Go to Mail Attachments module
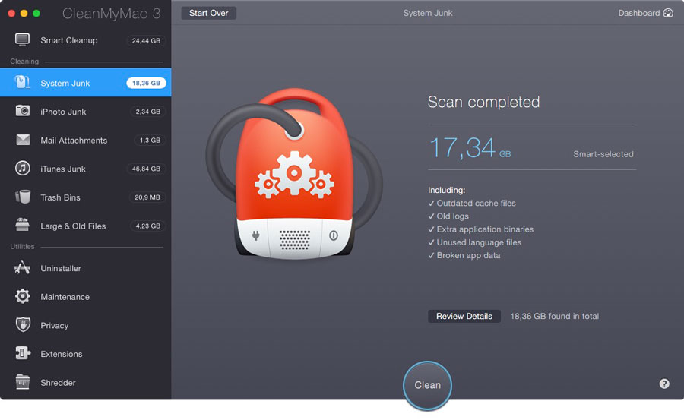 coord(85,140)
